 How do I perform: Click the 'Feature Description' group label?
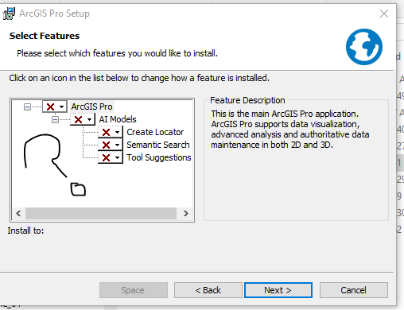247,100
